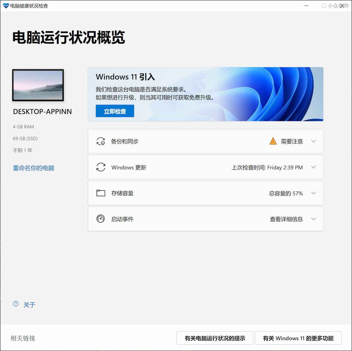This screenshot has height=351, width=352.
Task: Minimize the PC Health Check window
Action: tap(306, 6)
